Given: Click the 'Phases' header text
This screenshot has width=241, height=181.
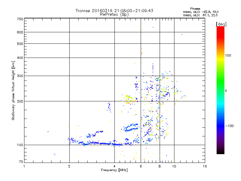Looking at the screenshot, I should [195, 9].
